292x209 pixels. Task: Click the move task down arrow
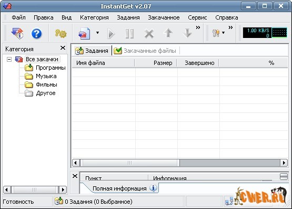tap(187, 33)
